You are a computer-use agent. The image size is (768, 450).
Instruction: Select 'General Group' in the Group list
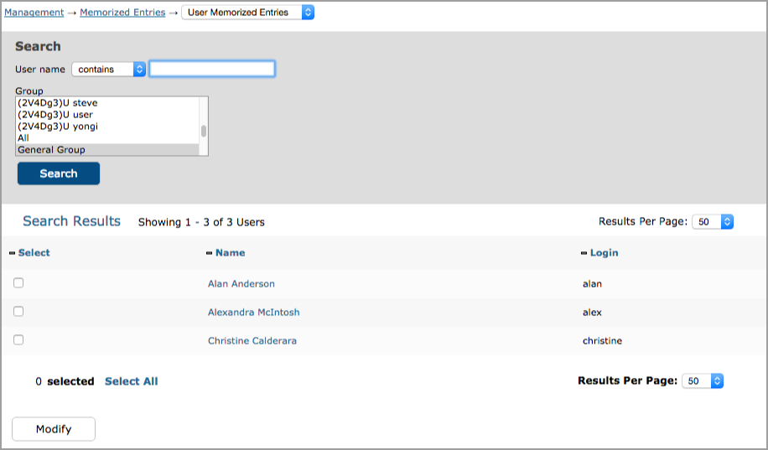(107, 150)
